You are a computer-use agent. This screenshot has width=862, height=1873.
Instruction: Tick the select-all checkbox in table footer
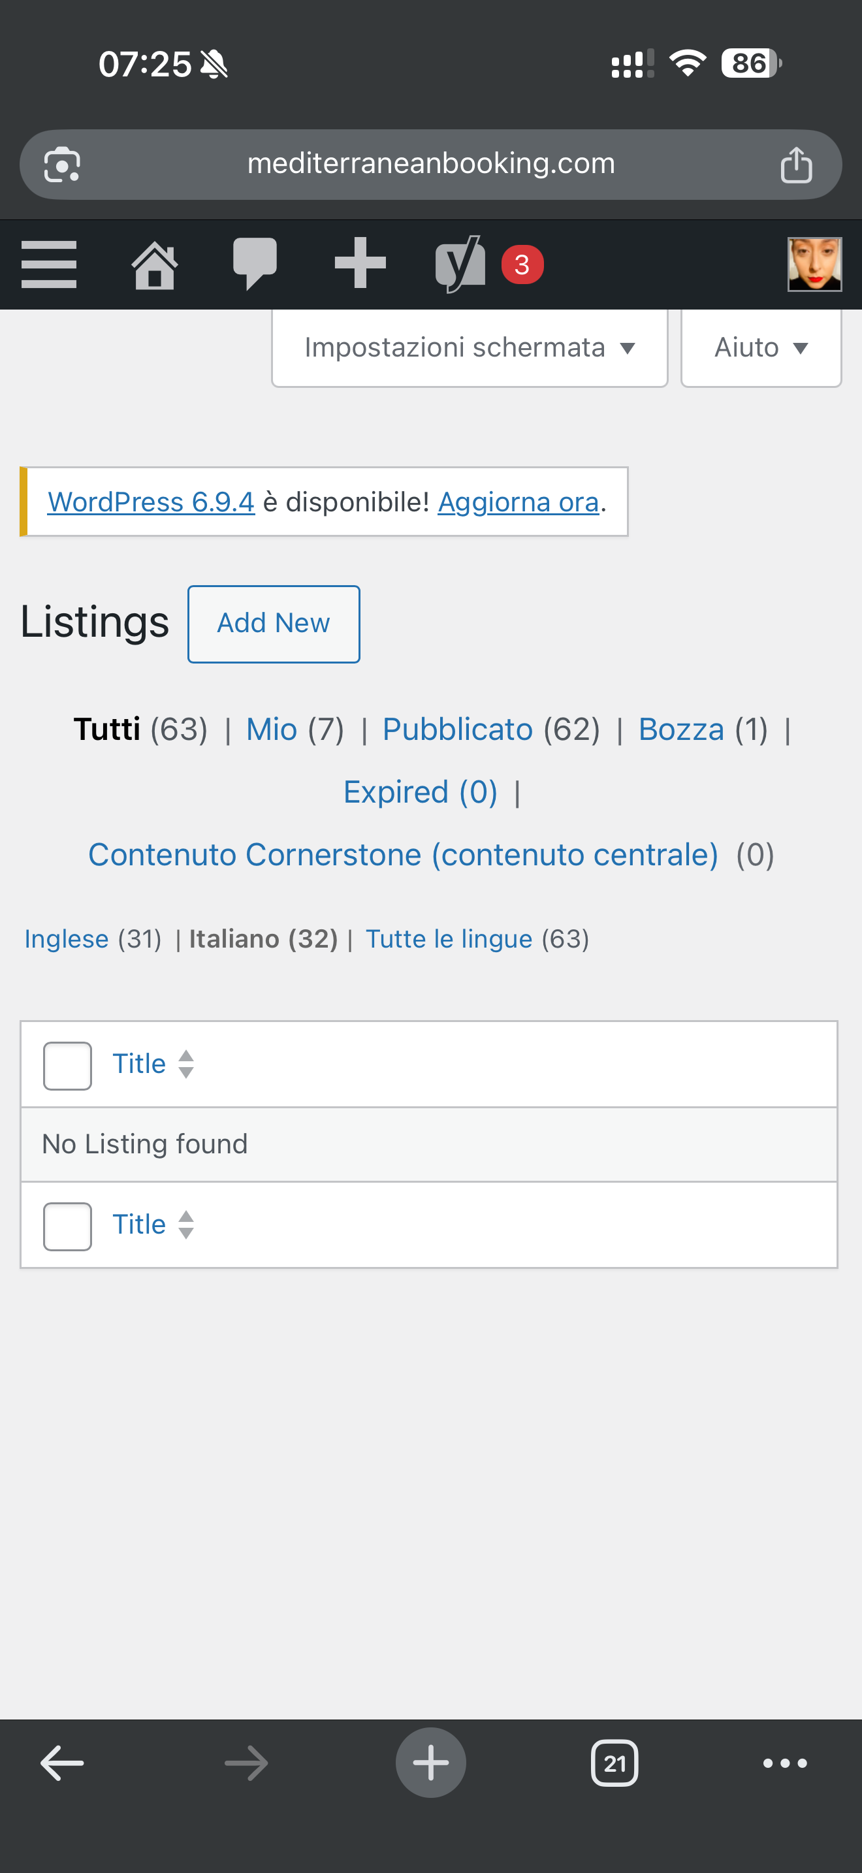68,1226
